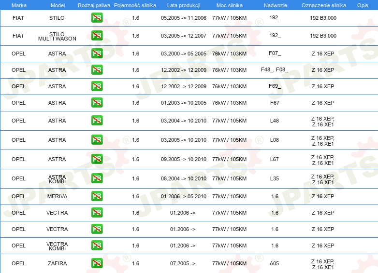The width and height of the screenshot is (378, 273).
Task: Select the model cell STILO MULTI WAGON
Action: (57, 36)
